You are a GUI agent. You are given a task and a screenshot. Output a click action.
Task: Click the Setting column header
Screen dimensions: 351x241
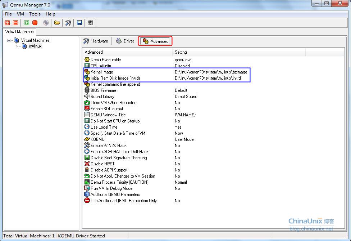pos(239,52)
